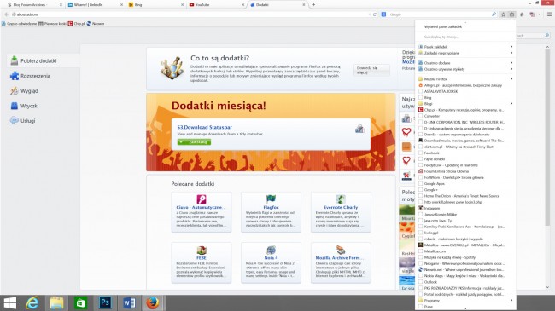Click the magnifier in the add-ons search field

coord(546,36)
